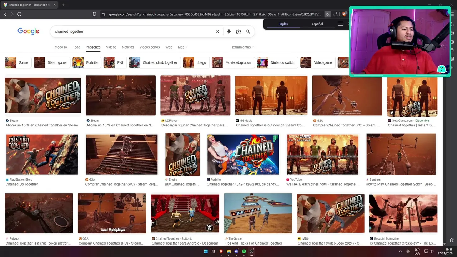Open Discord from the taskbar

click(x=236, y=251)
